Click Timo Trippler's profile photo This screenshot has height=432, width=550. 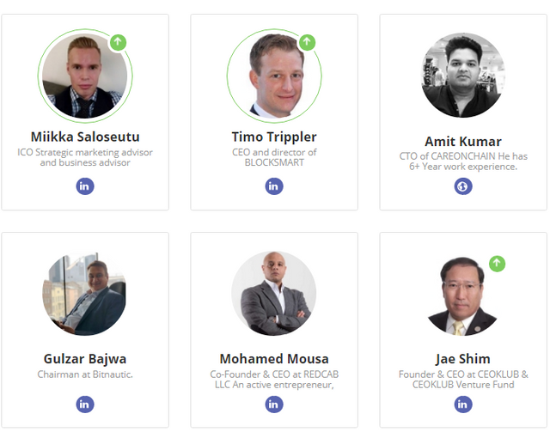coord(274,76)
